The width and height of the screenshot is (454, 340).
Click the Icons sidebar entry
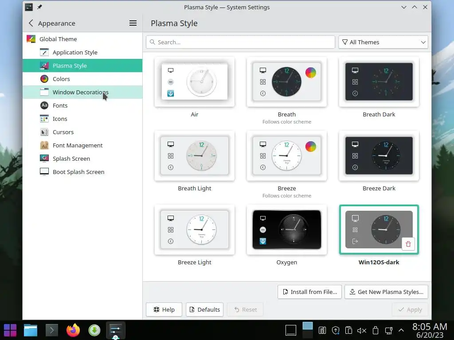[82, 119]
